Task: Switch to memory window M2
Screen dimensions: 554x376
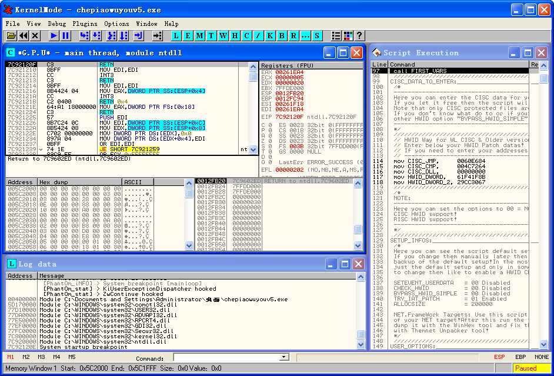Action: point(26,357)
